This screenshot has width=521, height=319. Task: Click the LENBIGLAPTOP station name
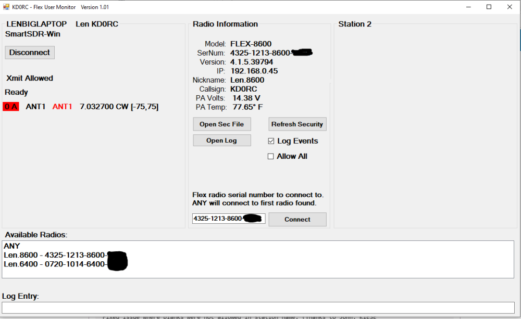click(36, 24)
